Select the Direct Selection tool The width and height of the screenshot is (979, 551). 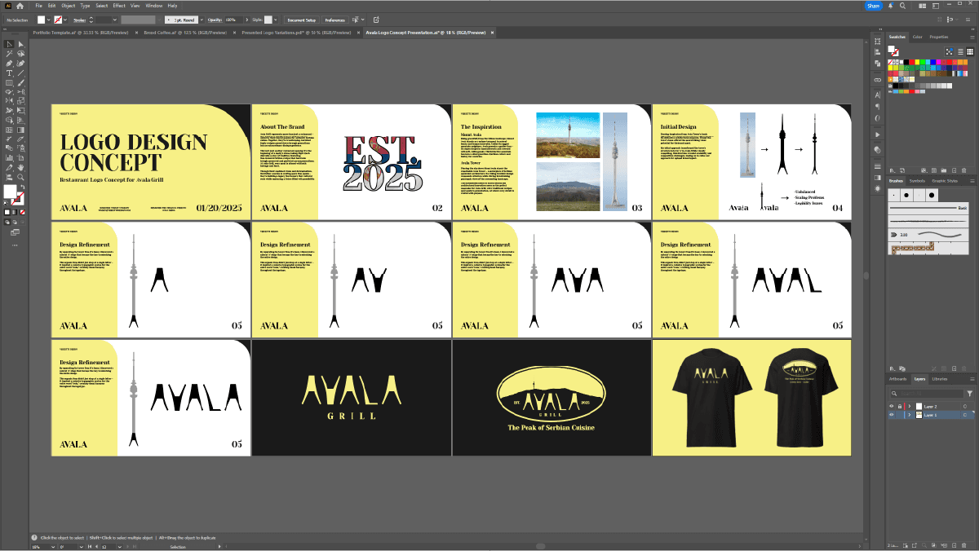20,44
